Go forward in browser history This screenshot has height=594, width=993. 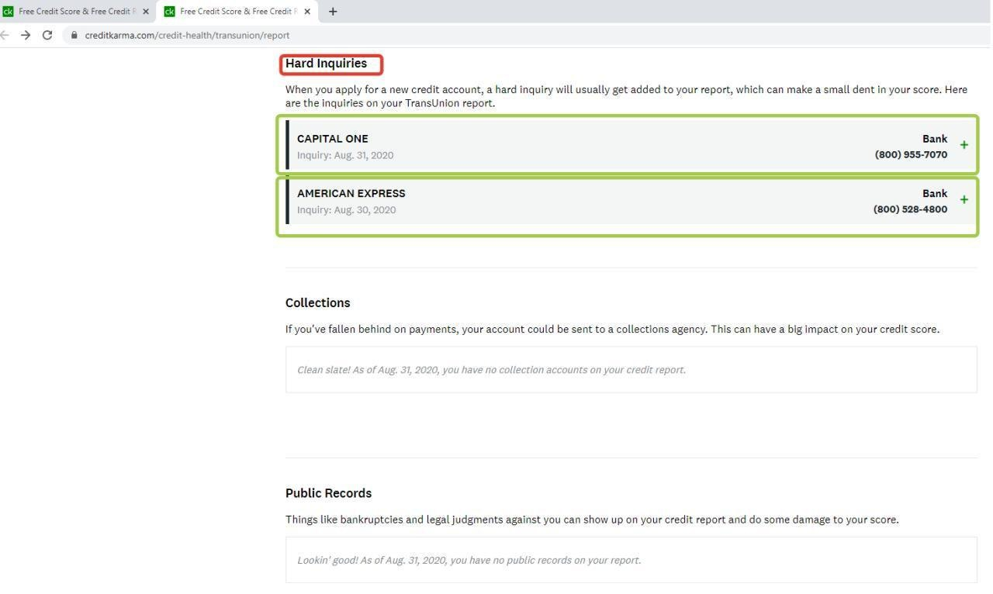26,35
